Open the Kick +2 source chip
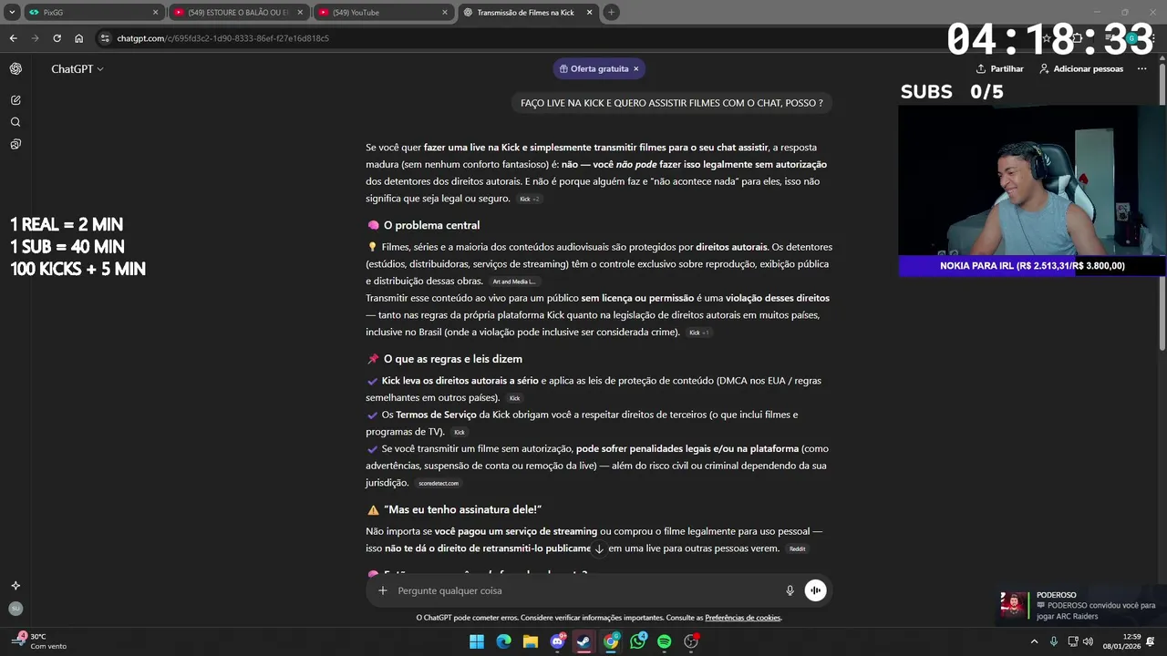 (x=530, y=199)
